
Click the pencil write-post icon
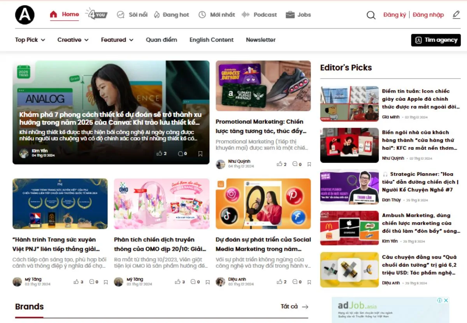point(456,15)
